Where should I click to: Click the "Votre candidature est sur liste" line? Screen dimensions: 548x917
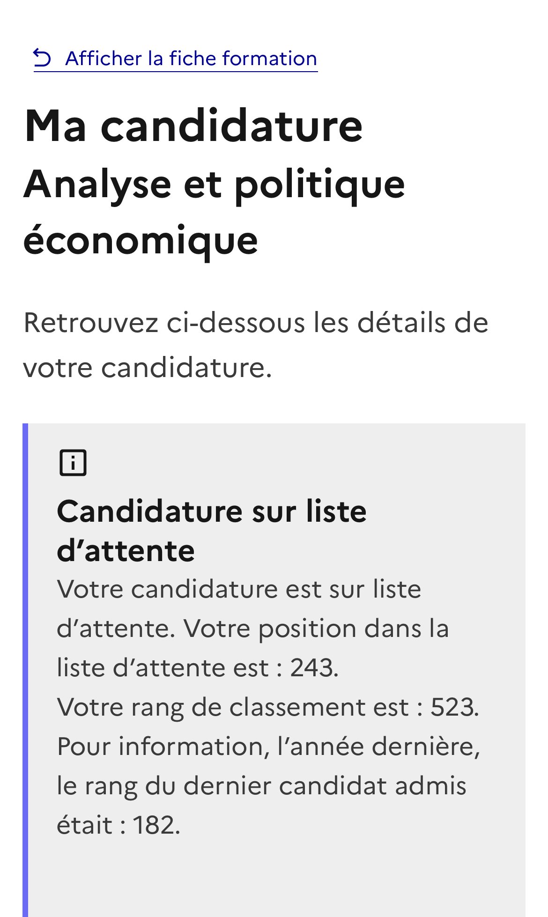click(239, 589)
